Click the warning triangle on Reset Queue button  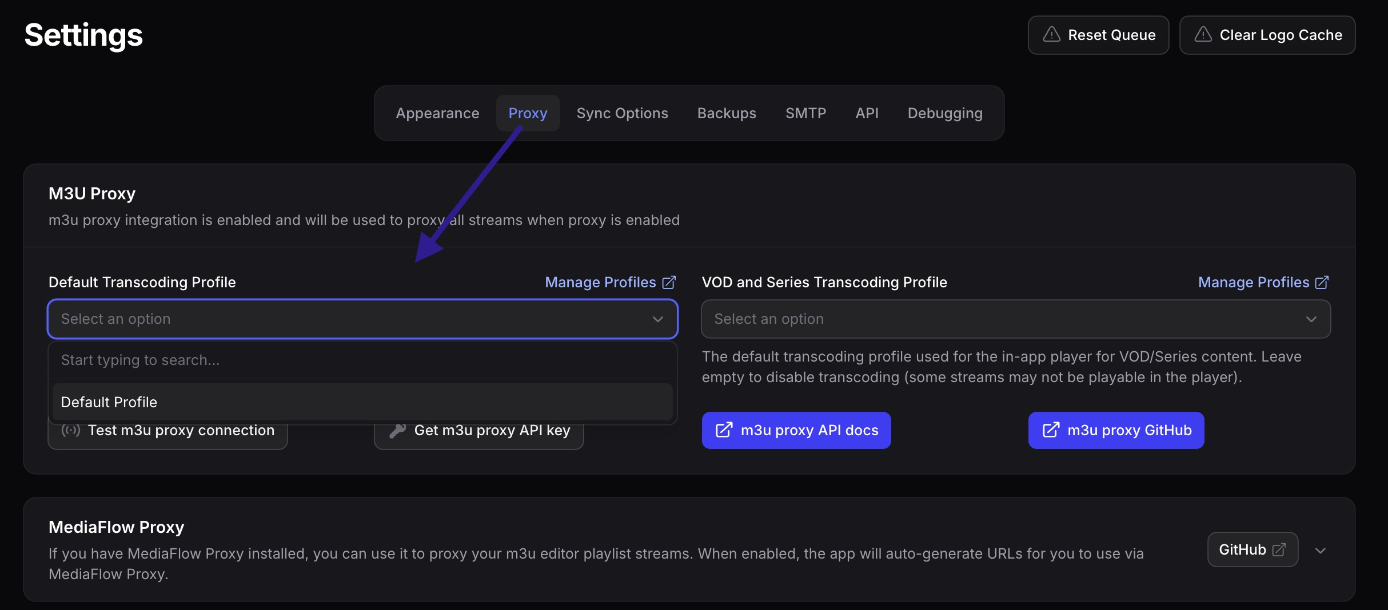[x=1052, y=35]
